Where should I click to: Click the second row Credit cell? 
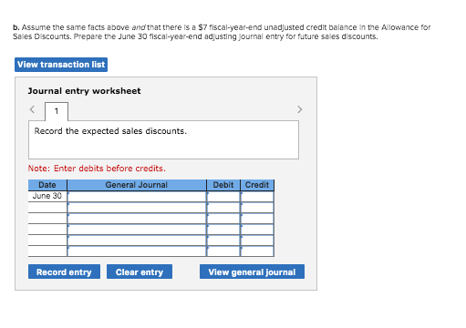257,208
